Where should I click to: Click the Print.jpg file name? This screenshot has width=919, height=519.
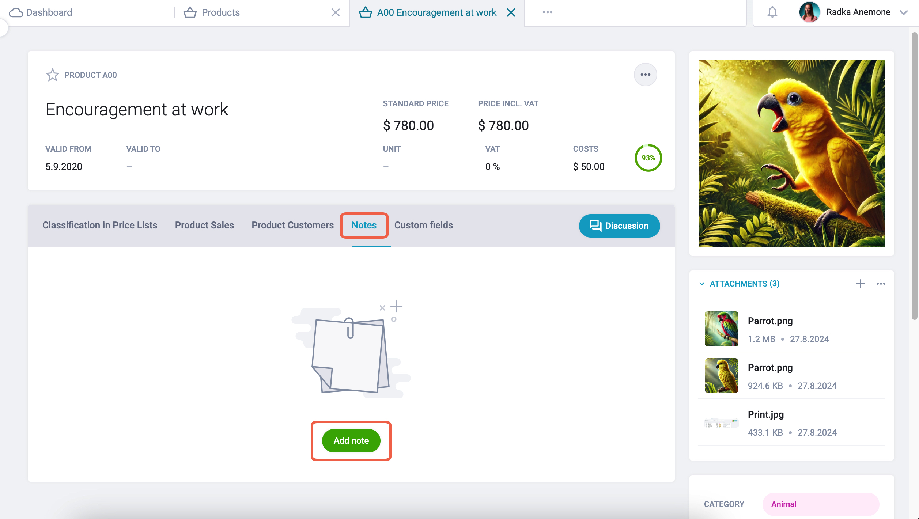coord(766,414)
